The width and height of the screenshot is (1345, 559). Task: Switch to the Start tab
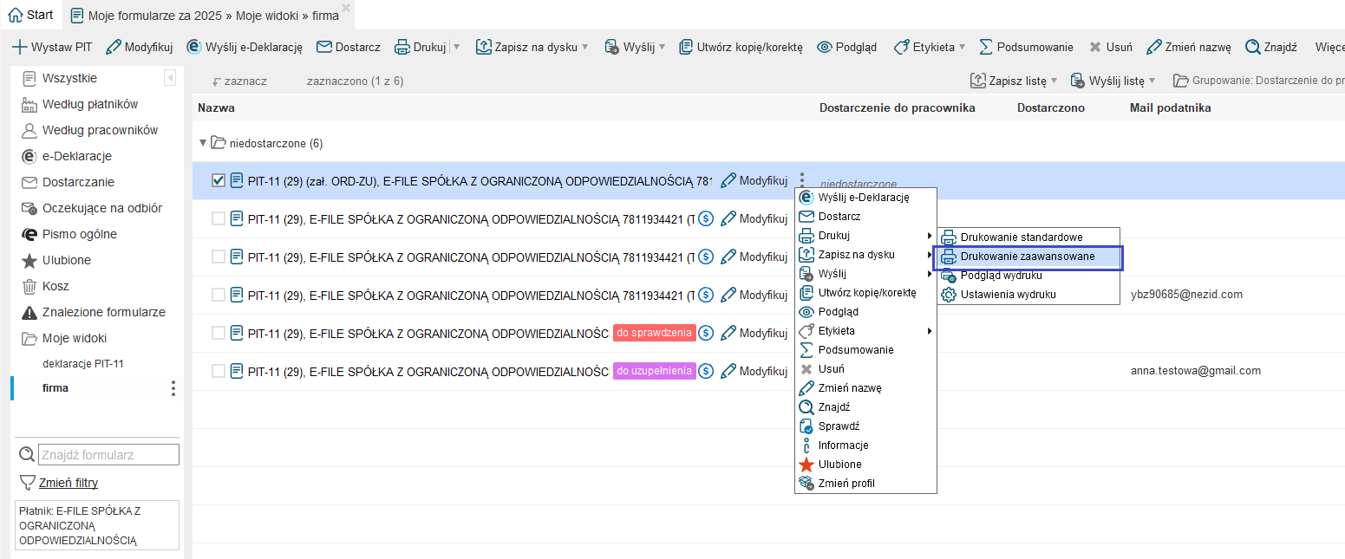click(x=30, y=15)
